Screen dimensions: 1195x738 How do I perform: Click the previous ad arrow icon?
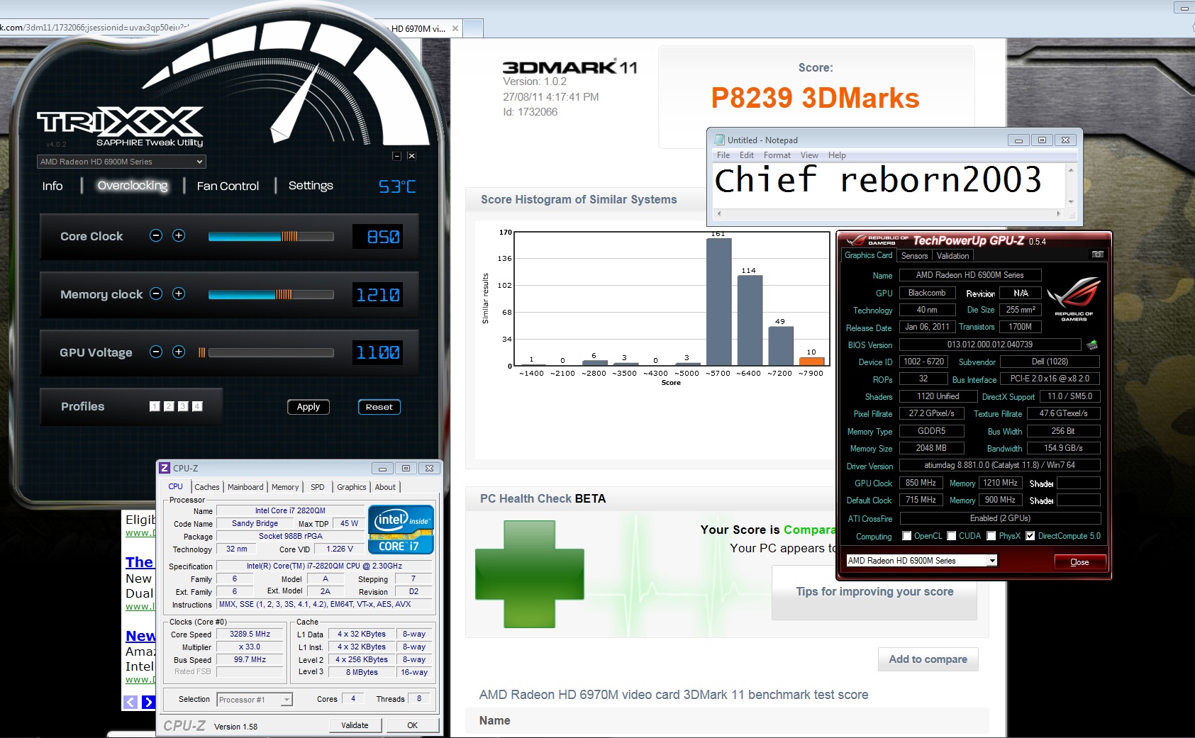130,702
